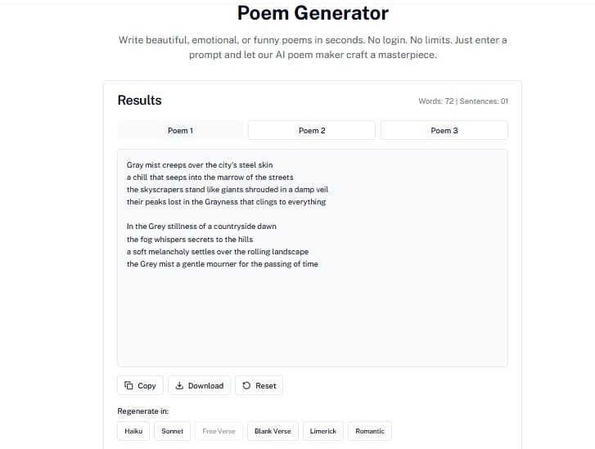Regenerate the poem as Haiku
The image size is (595, 449).
[x=133, y=431]
